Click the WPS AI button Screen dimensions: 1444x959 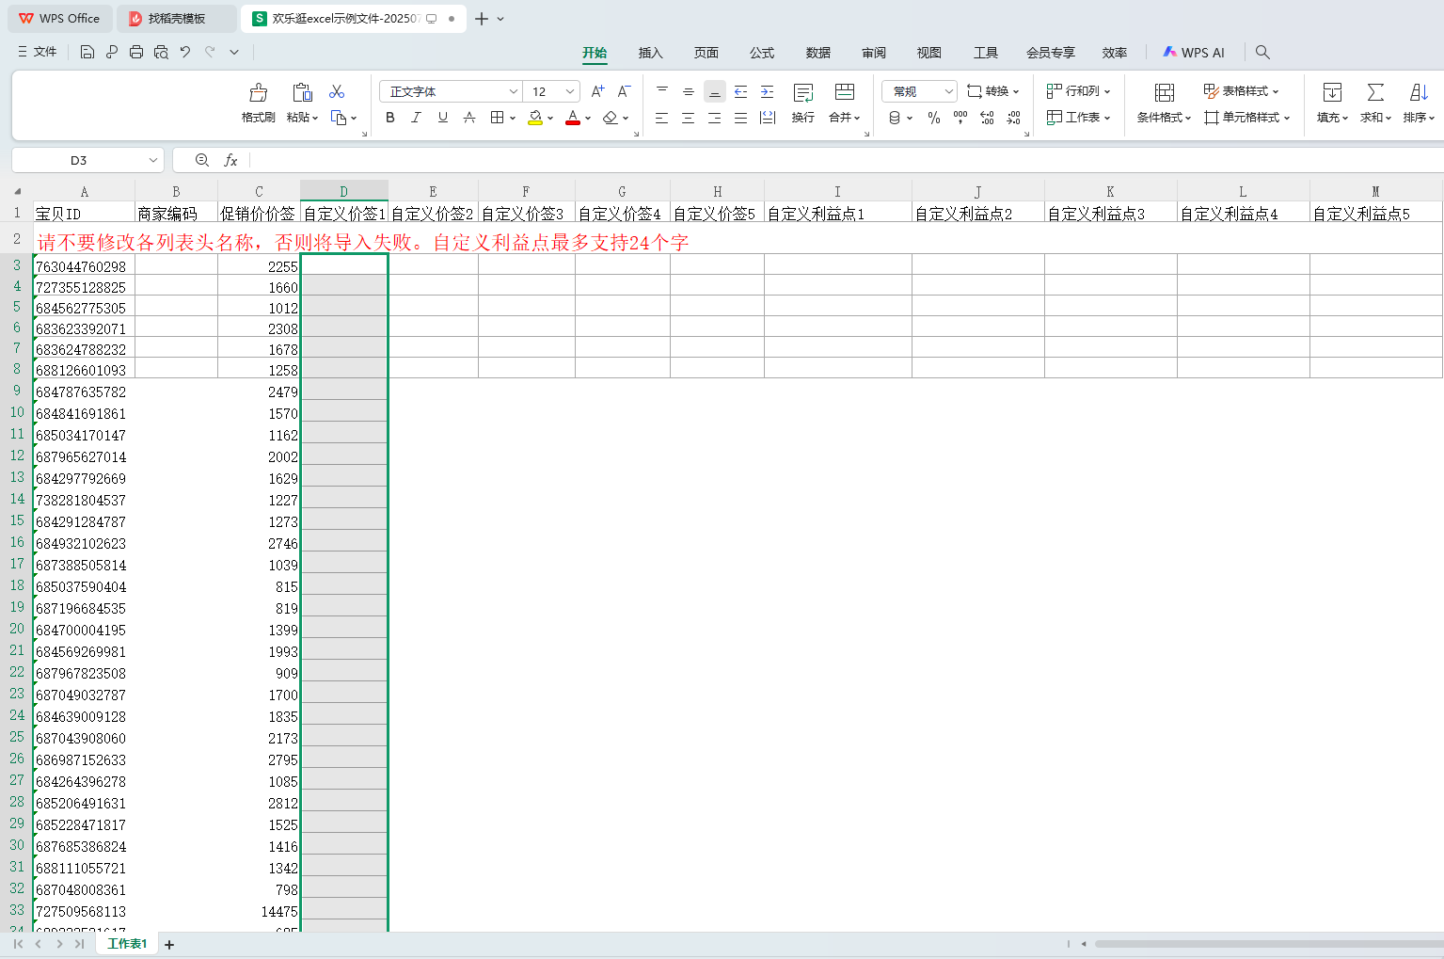tap(1194, 53)
